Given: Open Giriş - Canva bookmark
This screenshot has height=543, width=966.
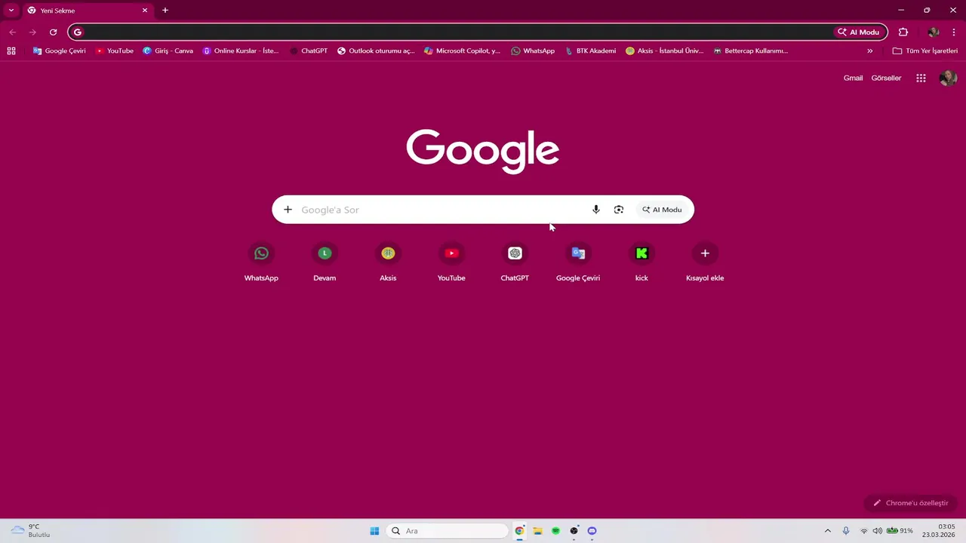Looking at the screenshot, I should coord(168,51).
